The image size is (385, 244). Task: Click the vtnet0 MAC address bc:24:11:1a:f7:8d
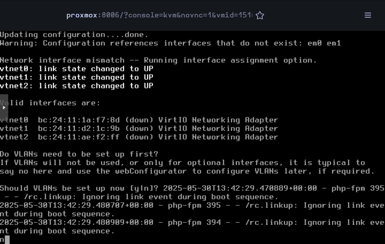point(79,120)
